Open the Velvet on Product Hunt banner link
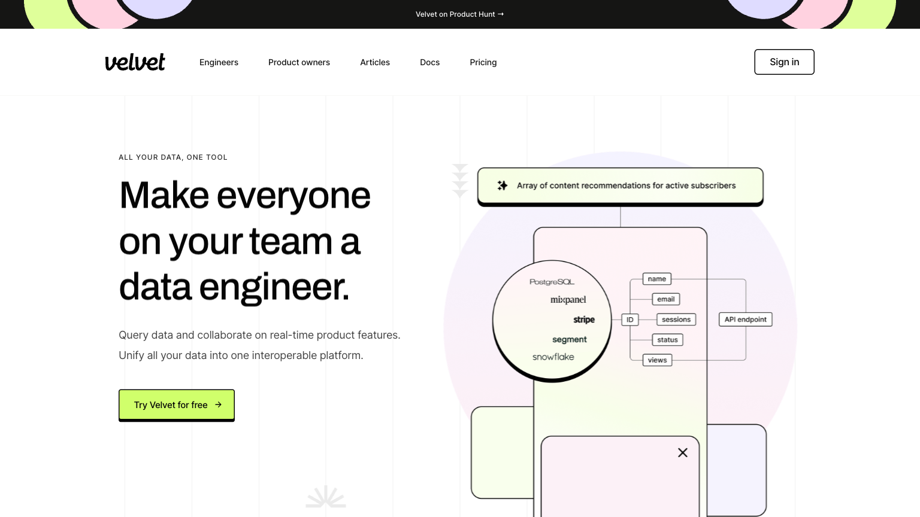Viewport: 920px width, 517px height. point(459,14)
